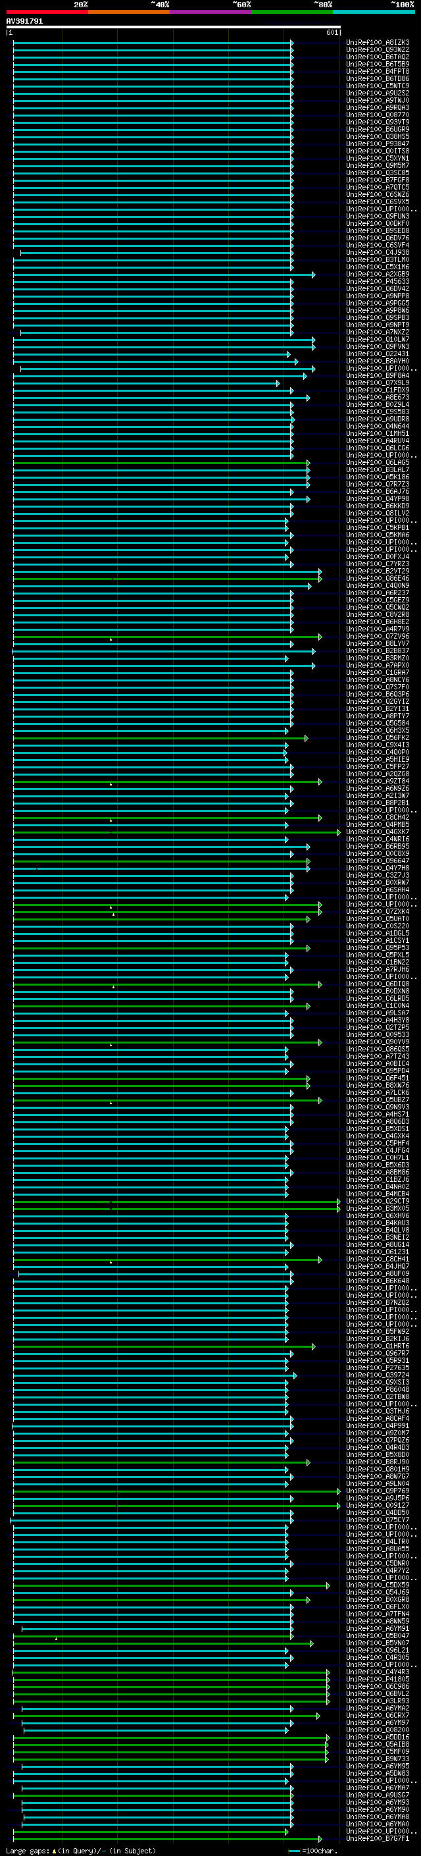Image resolution: width=421 pixels, height=1856 pixels.
Task: Select UniRef100_C5WTC9 label
Action: click(377, 86)
